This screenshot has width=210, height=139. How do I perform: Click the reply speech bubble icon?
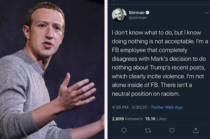(124, 130)
